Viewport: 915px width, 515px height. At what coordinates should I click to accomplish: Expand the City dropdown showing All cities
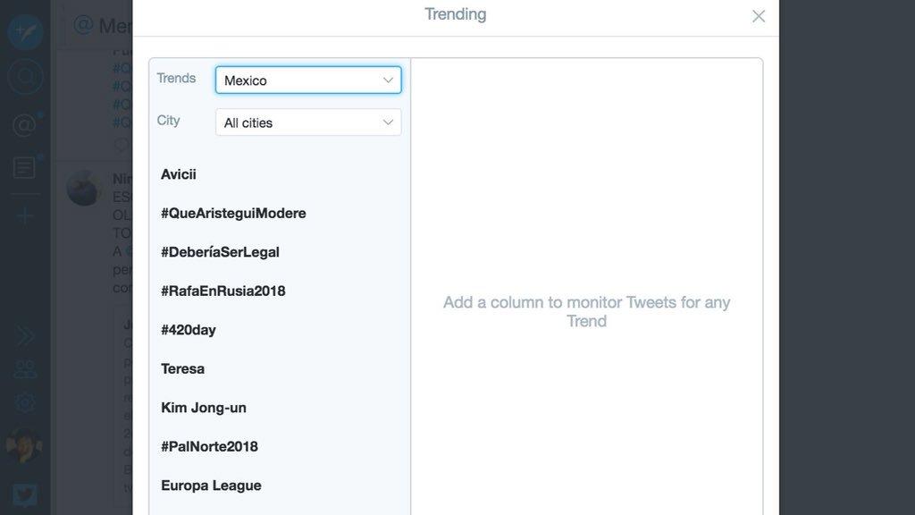click(x=308, y=122)
